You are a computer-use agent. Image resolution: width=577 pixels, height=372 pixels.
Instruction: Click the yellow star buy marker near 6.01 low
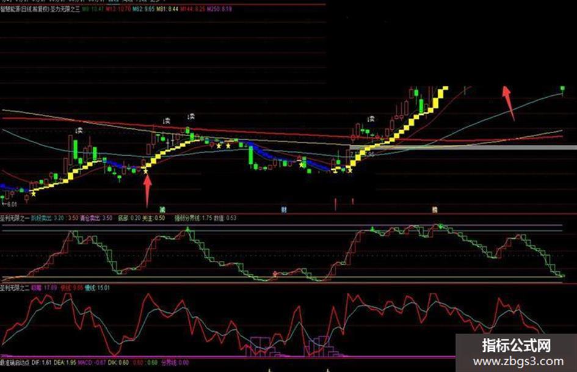(x=34, y=194)
